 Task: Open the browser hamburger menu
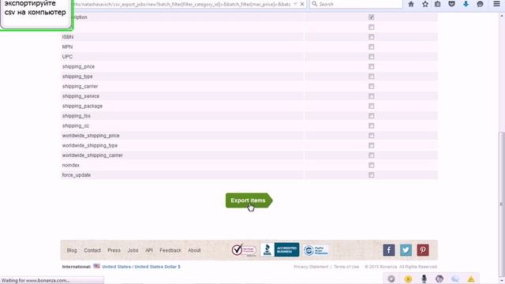tap(496, 4)
